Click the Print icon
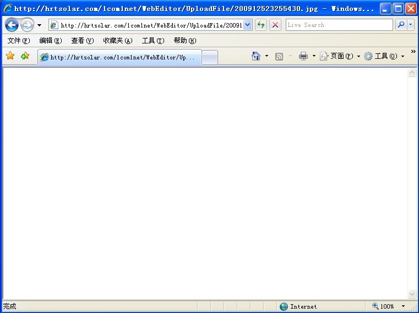The image size is (419, 313). point(303,56)
